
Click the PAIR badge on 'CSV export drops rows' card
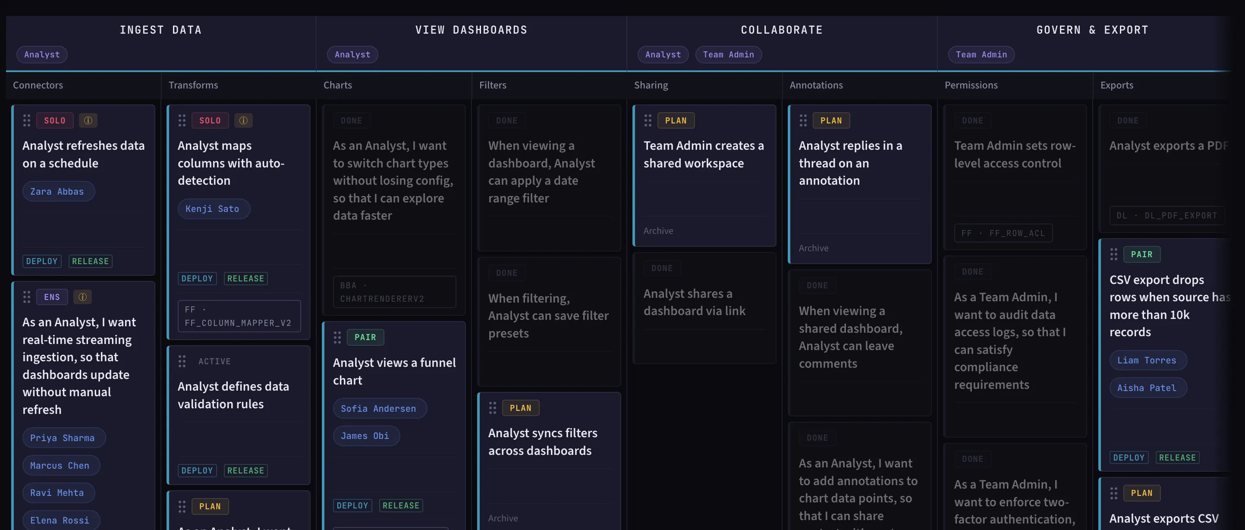pos(1141,254)
